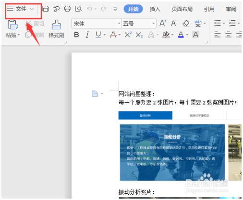Apply blue font color A

181,35
